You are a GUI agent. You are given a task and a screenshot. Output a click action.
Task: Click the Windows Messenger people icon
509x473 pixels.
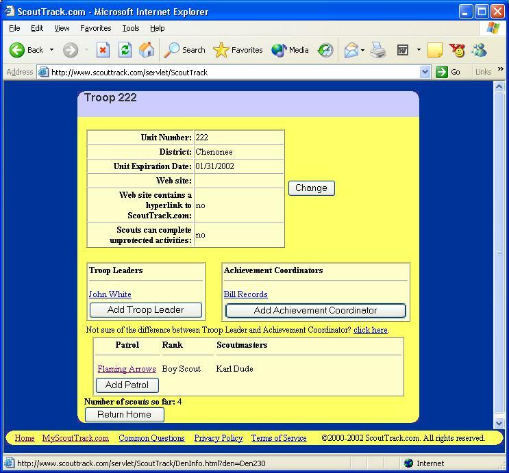pyautogui.click(x=479, y=50)
